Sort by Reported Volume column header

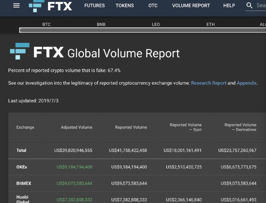(131, 127)
